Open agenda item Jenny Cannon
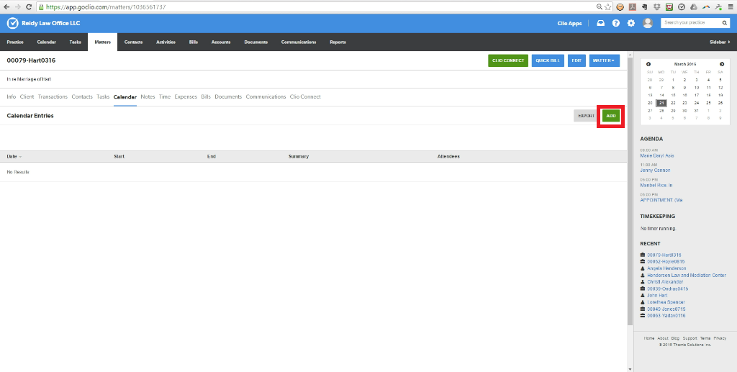Screen dimensions: 737x372 click(655, 171)
